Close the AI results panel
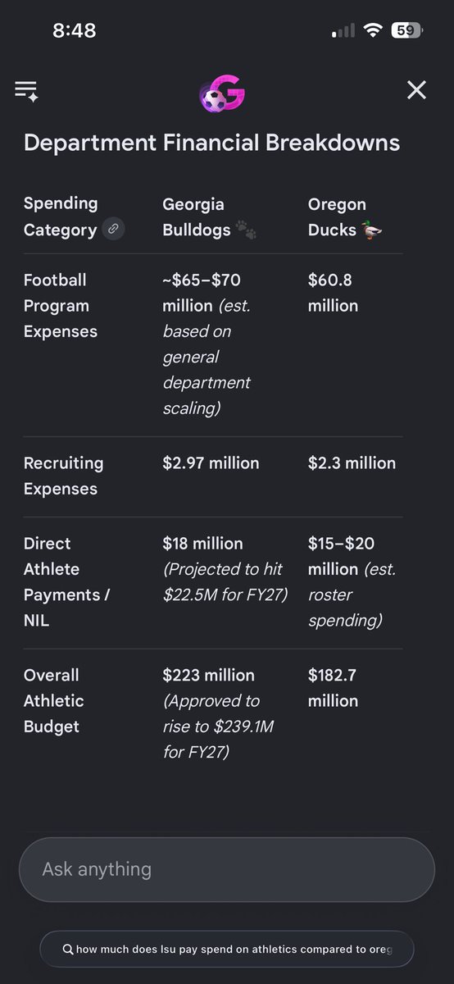The image size is (454, 984). tap(416, 90)
